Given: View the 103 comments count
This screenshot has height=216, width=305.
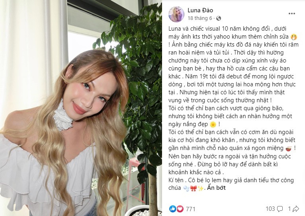Looking at the screenshot, I should point(270,209).
